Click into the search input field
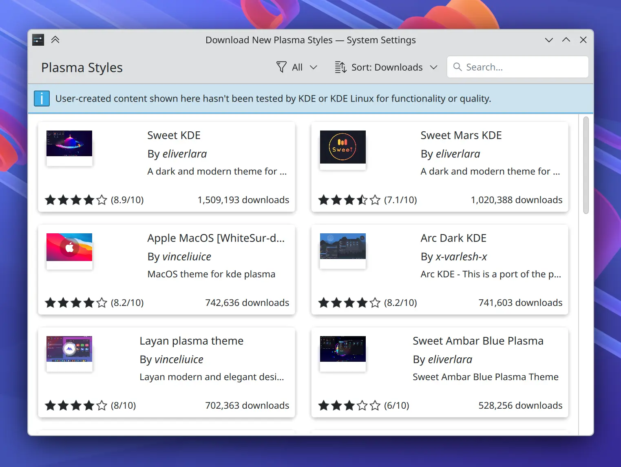 pyautogui.click(x=518, y=67)
